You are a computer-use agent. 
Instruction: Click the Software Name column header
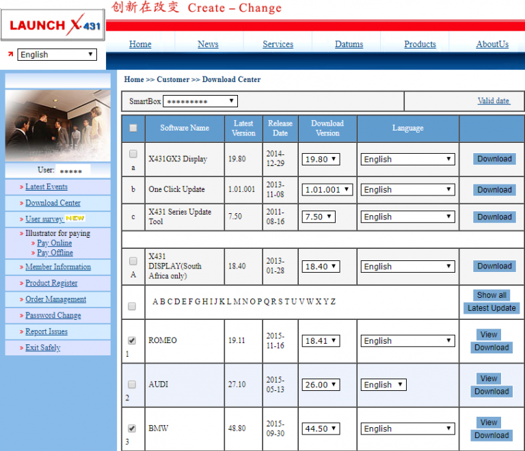[185, 128]
